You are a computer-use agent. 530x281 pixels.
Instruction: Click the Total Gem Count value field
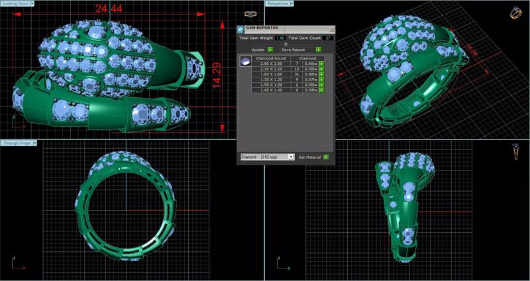[x=327, y=38]
